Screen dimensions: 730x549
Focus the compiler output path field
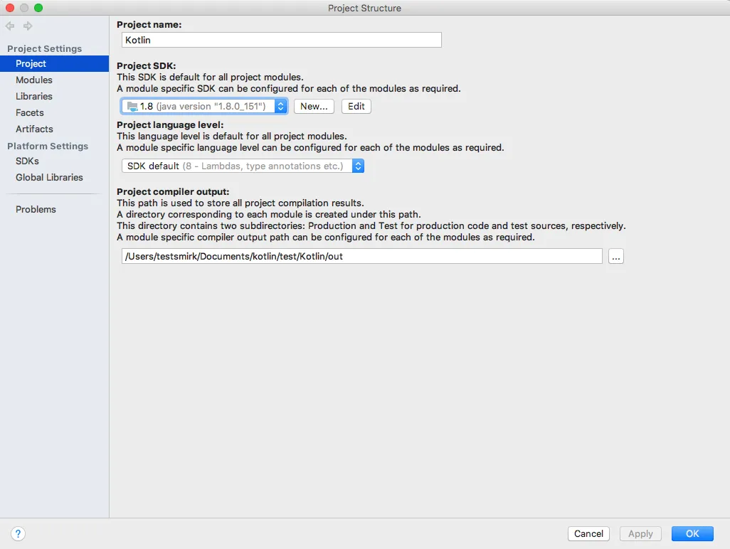tap(361, 256)
